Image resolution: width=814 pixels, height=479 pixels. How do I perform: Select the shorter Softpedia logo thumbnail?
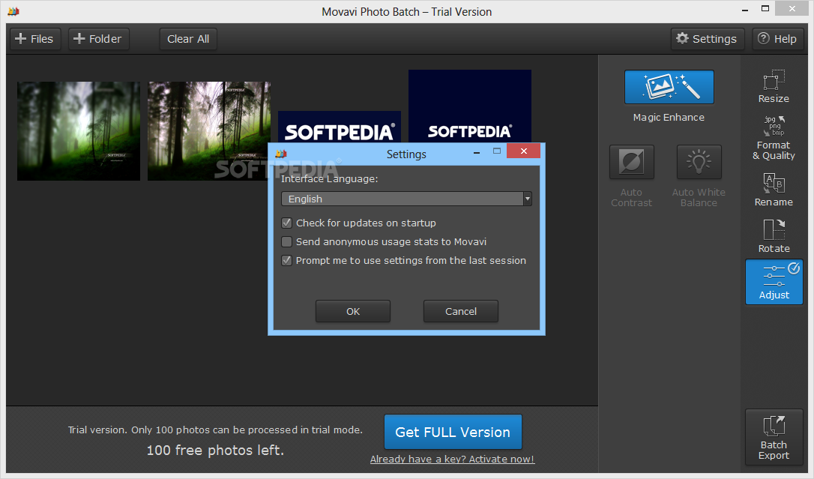click(x=340, y=127)
